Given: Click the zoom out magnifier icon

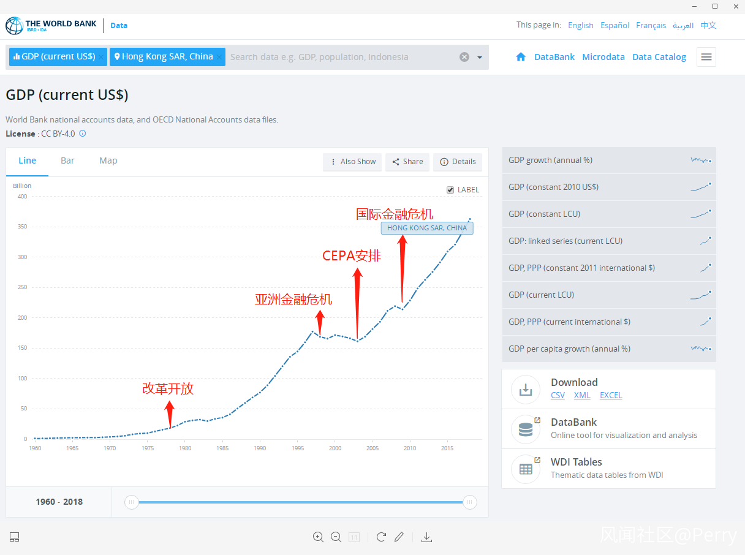Looking at the screenshot, I should coord(336,537).
